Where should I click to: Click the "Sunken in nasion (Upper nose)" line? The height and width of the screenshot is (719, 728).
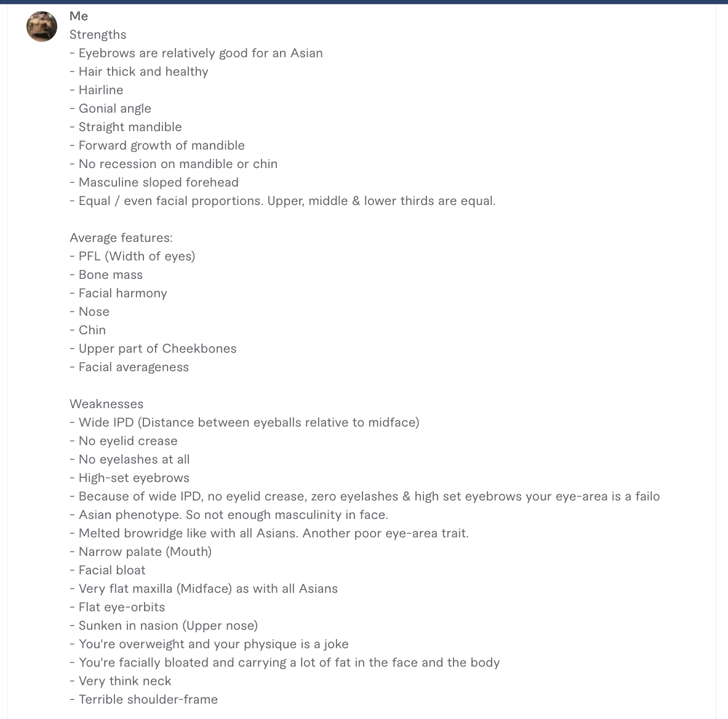(x=164, y=625)
